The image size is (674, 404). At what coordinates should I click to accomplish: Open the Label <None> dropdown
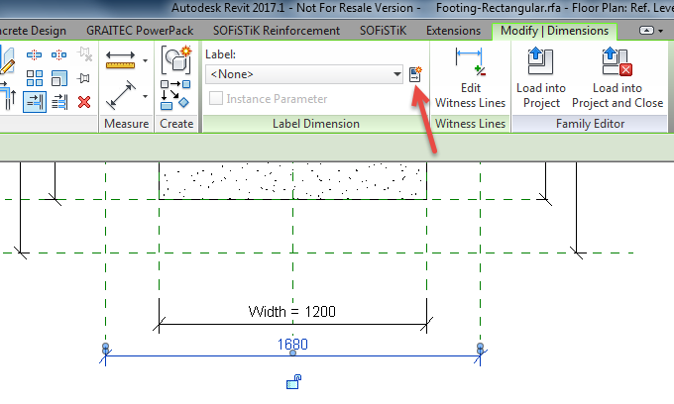coord(304,74)
